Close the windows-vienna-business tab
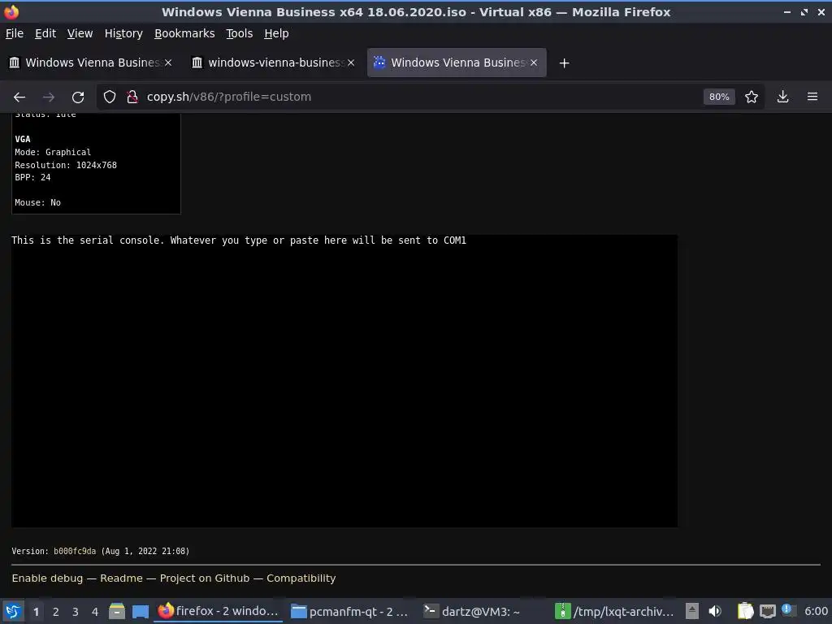The width and height of the screenshot is (832, 624). 351,63
